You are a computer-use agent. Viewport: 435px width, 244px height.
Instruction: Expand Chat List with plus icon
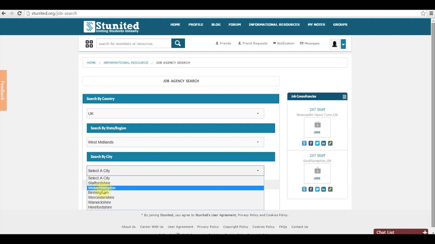click(x=425, y=232)
